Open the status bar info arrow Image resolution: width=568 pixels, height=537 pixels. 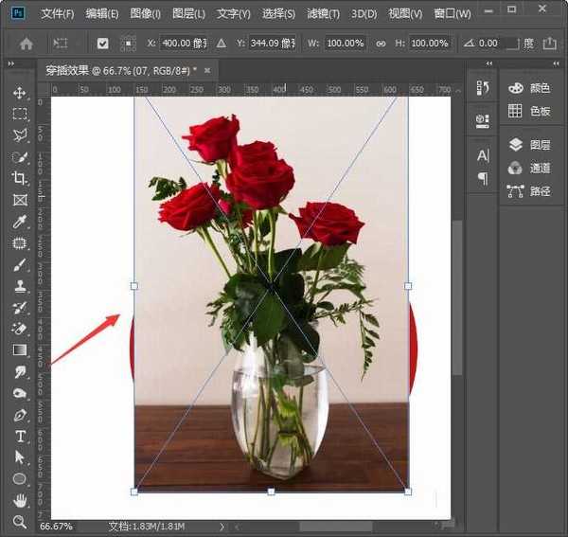pyautogui.click(x=222, y=526)
